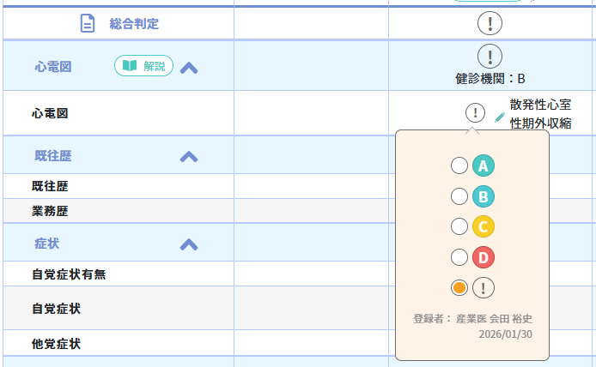
Task: Select the radio button for grade B
Action: coord(459,196)
